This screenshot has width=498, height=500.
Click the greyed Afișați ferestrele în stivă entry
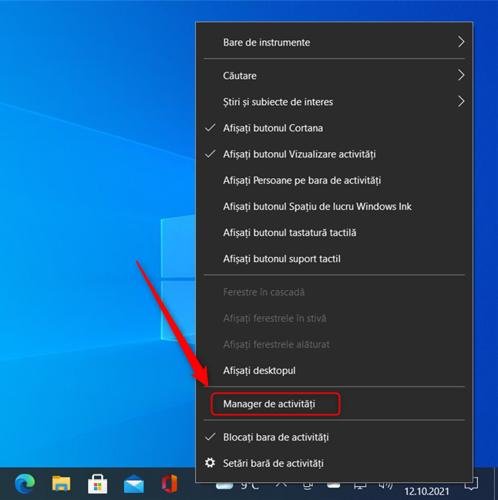point(334,318)
